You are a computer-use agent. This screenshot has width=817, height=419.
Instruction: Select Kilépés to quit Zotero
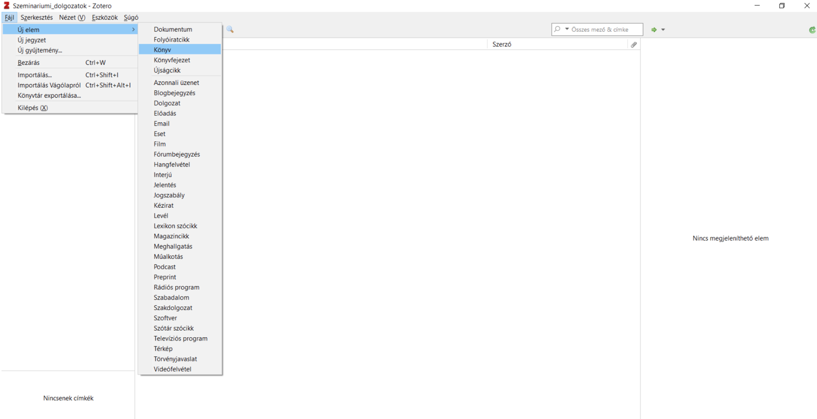click(x=70, y=108)
